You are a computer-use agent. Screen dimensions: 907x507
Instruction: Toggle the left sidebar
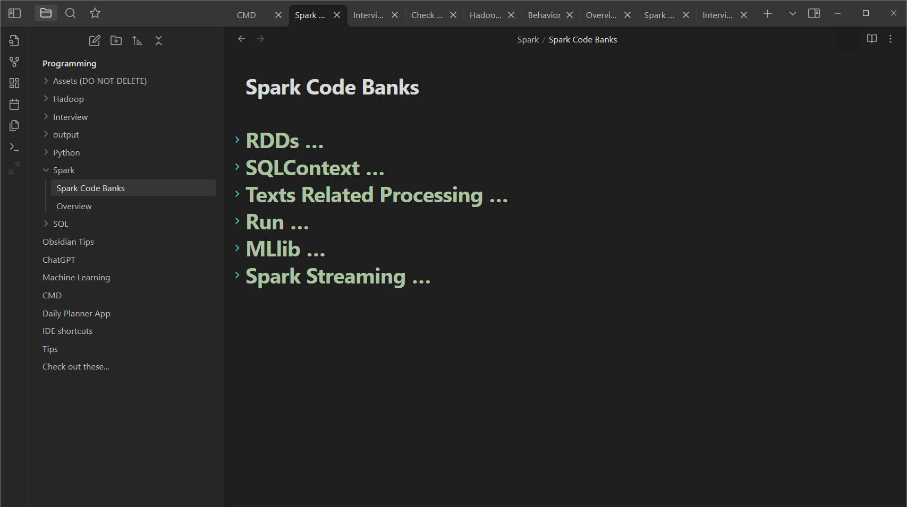(15, 13)
